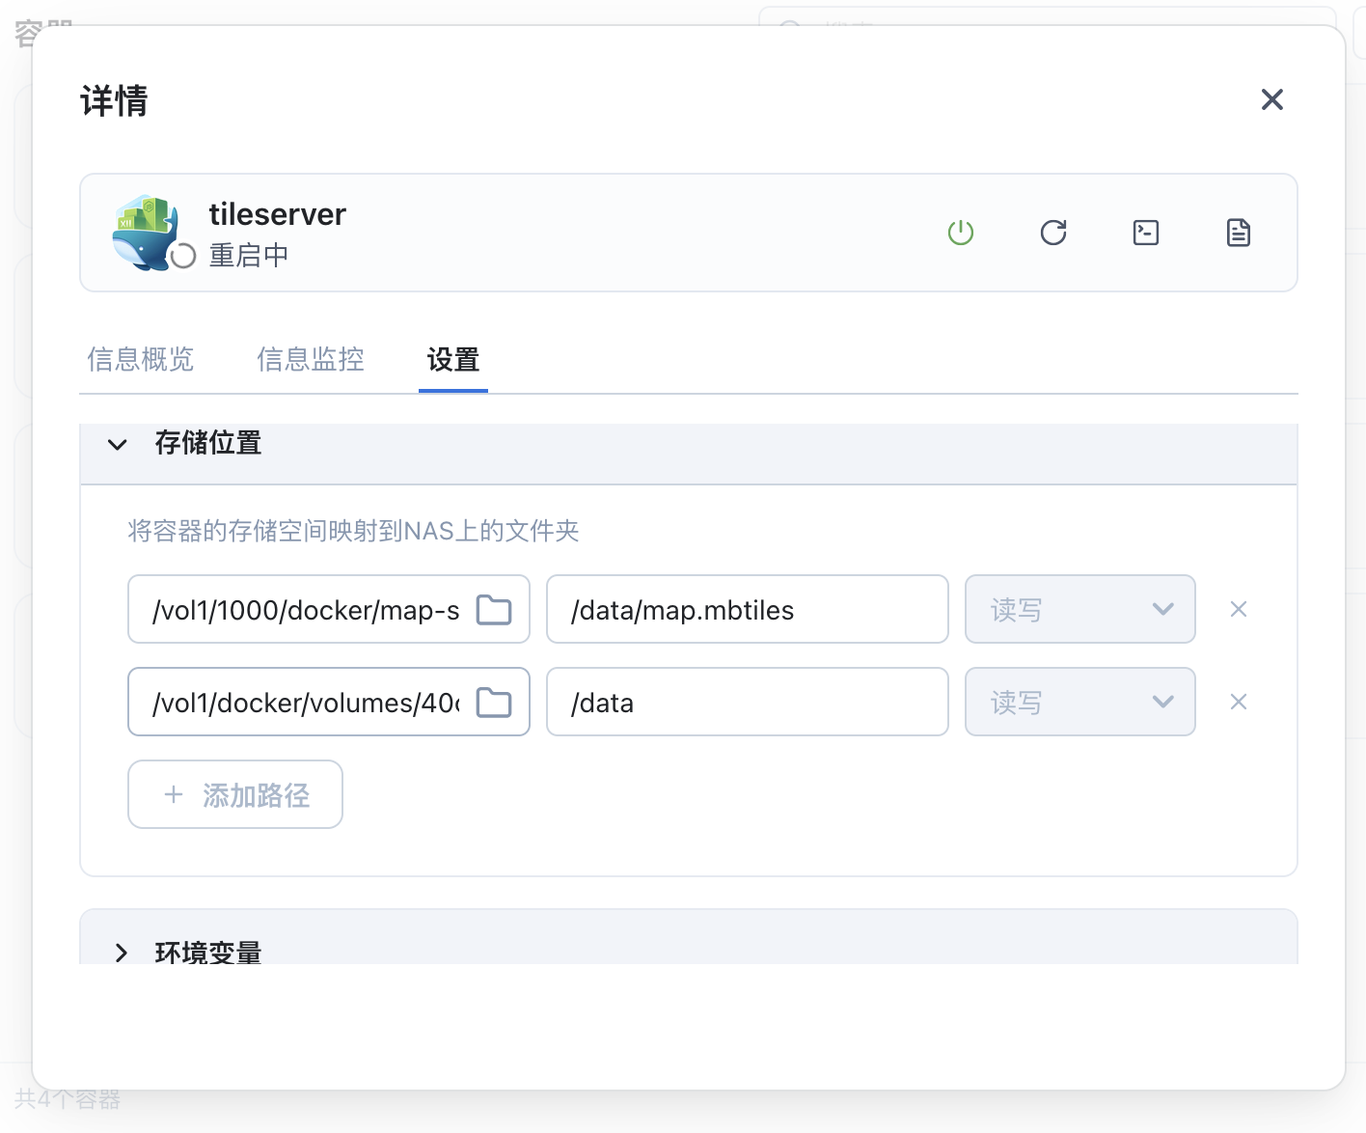Open folder browser for first mount path
The height and width of the screenshot is (1133, 1366).
pos(493,609)
